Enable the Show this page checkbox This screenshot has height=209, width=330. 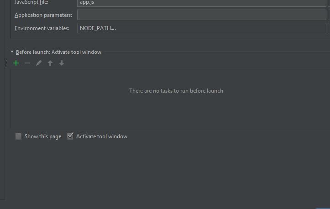(x=19, y=136)
